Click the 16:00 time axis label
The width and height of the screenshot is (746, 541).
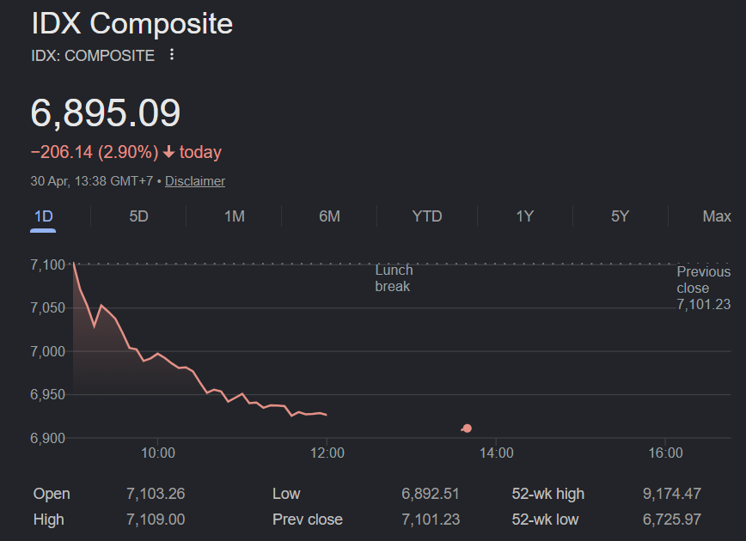click(665, 453)
